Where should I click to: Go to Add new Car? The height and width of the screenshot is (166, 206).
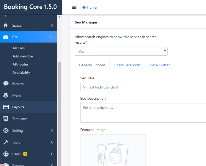[23, 56]
